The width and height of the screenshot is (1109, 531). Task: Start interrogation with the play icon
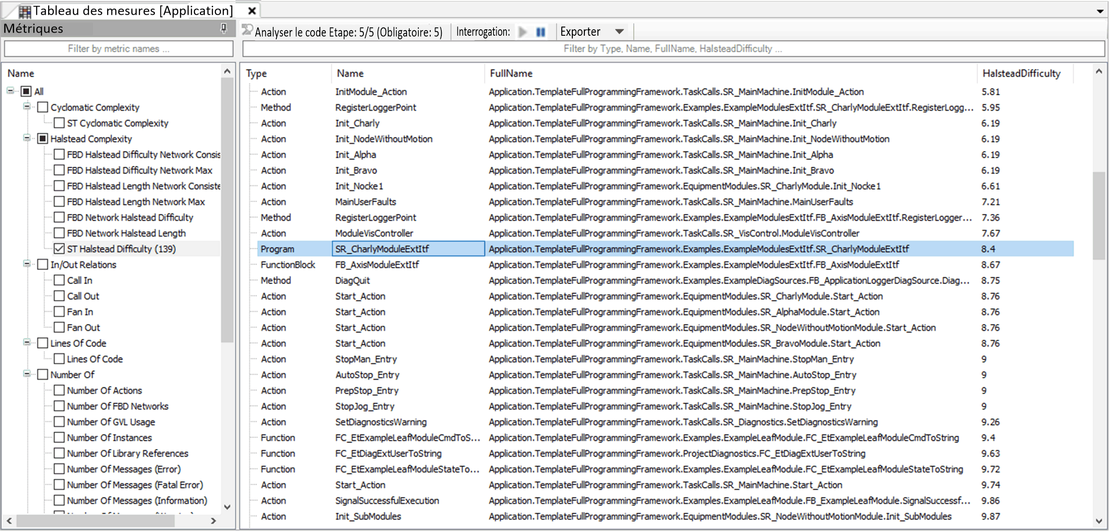point(522,32)
